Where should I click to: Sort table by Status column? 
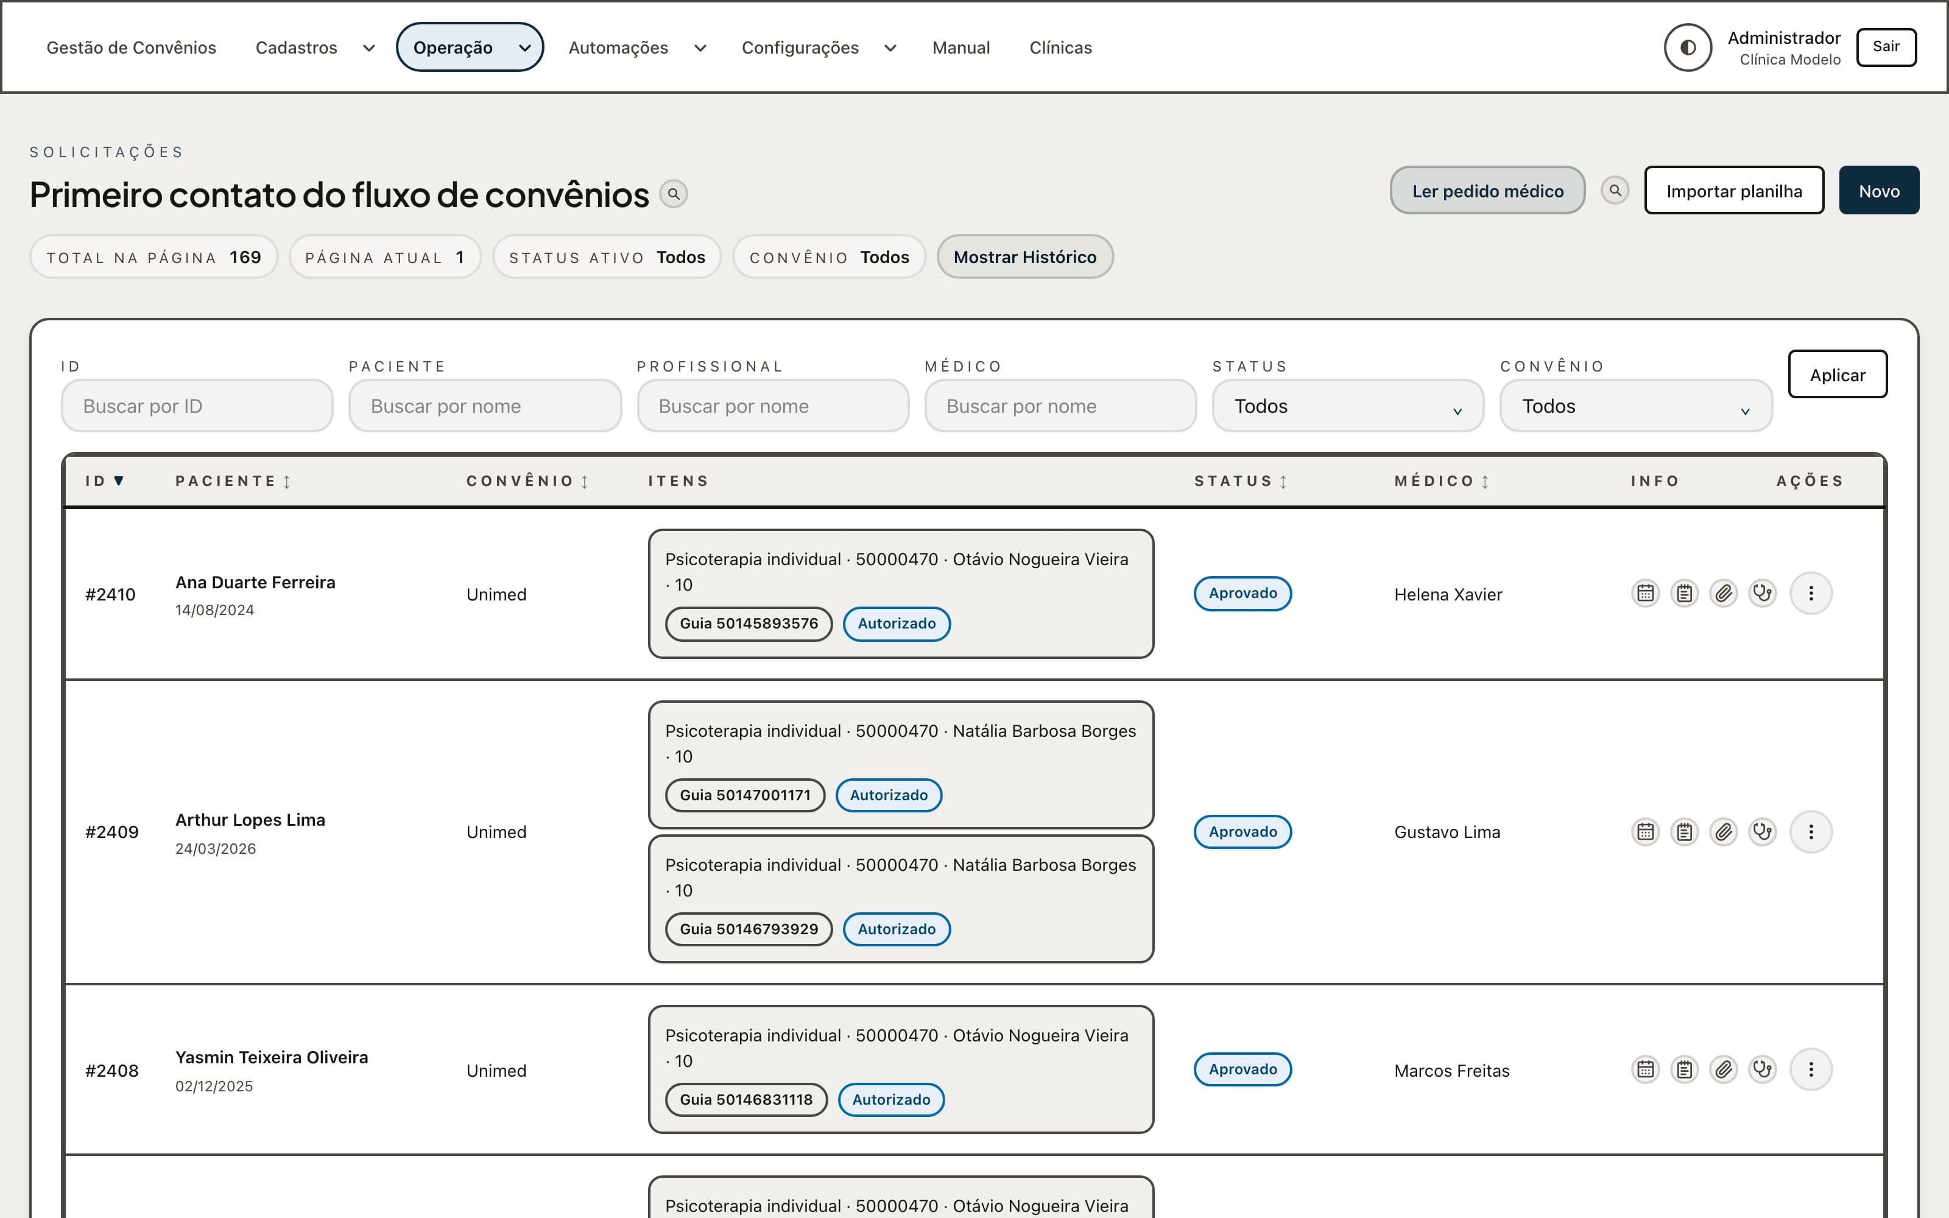(1241, 481)
